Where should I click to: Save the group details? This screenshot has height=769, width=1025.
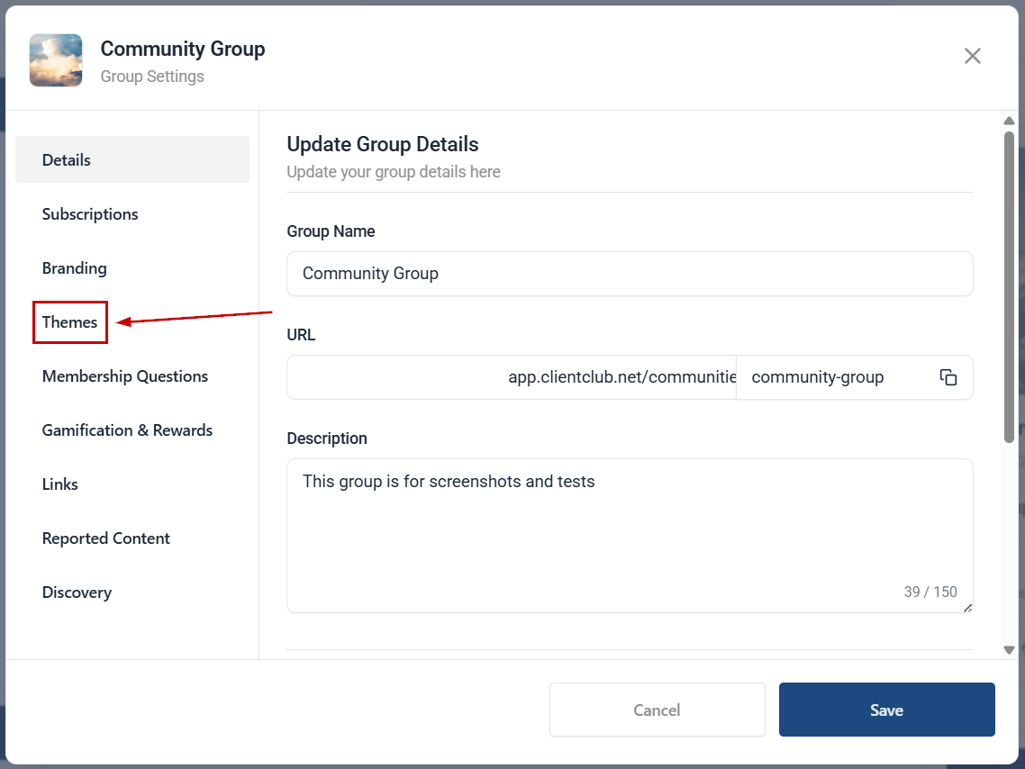coord(886,710)
